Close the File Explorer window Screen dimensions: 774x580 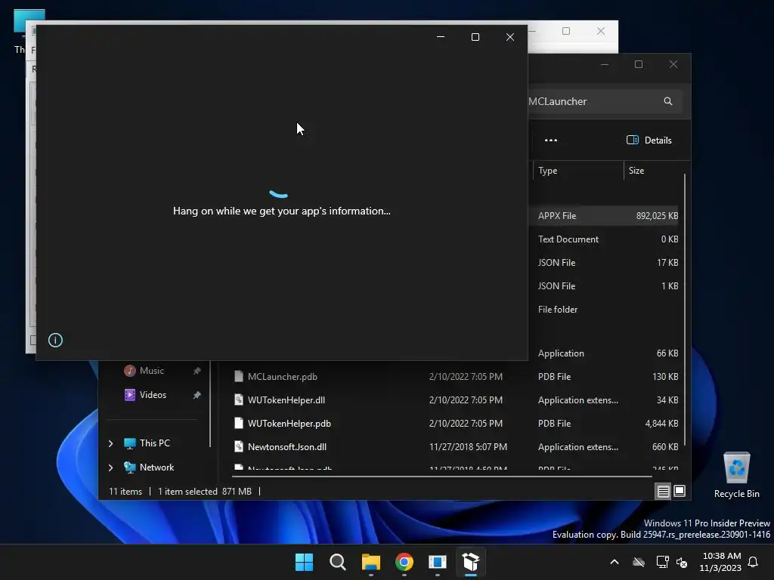coord(673,64)
